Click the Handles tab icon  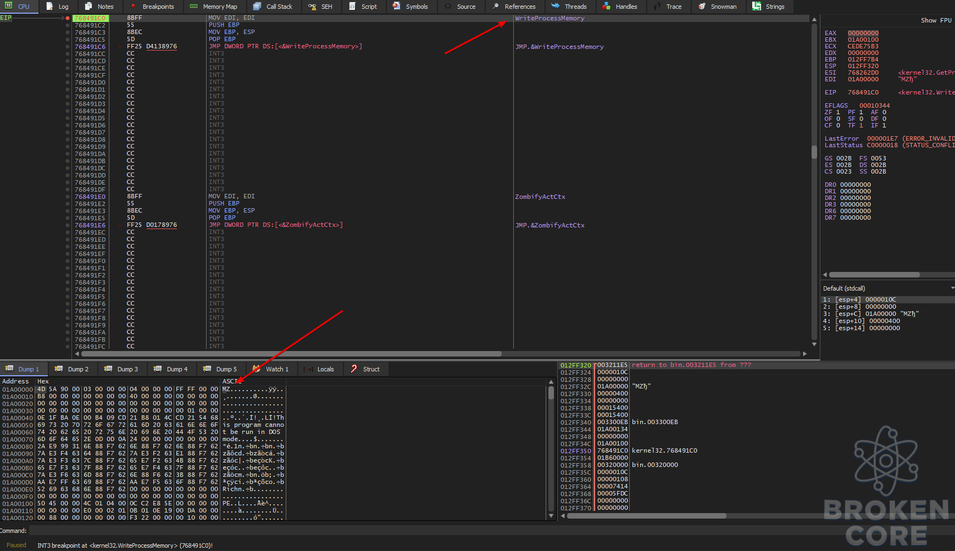(606, 7)
